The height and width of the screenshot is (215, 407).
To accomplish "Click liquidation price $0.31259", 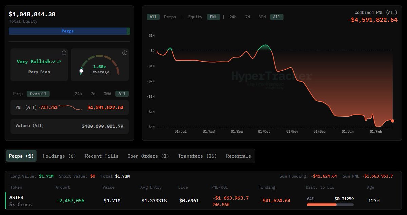I will [344, 199].
